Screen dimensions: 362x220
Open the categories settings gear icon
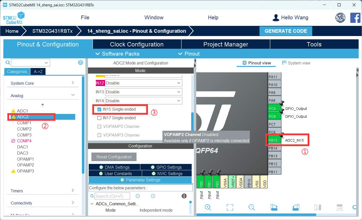pyautogui.click(x=81, y=62)
